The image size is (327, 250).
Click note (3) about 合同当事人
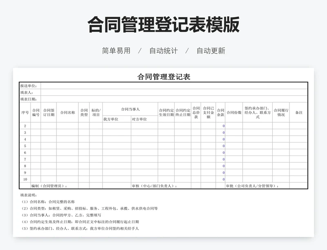[61, 215]
